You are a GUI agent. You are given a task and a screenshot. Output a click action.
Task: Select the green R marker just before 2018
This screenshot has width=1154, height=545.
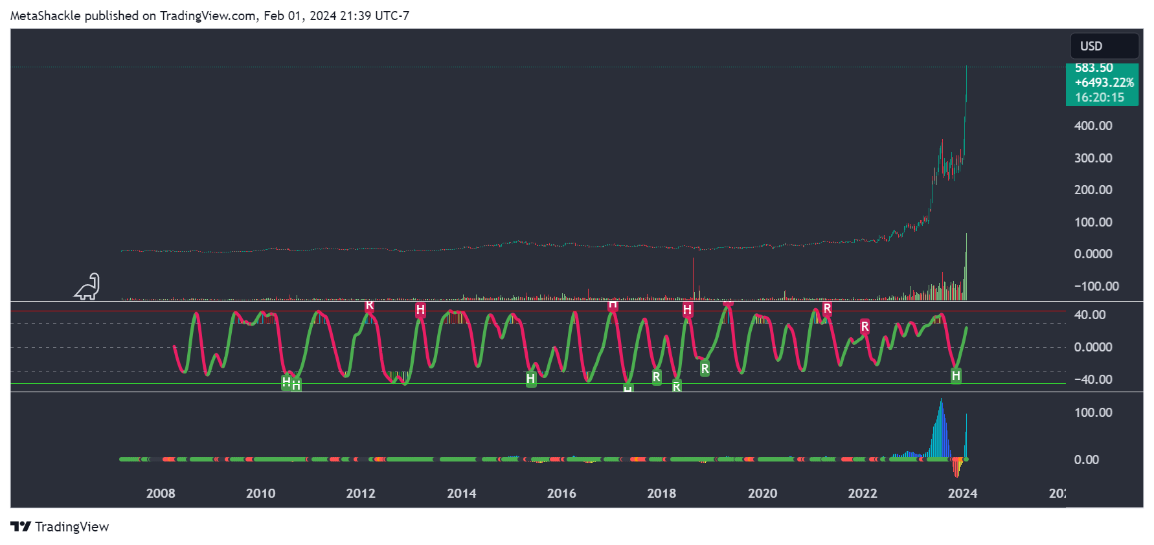pos(657,377)
